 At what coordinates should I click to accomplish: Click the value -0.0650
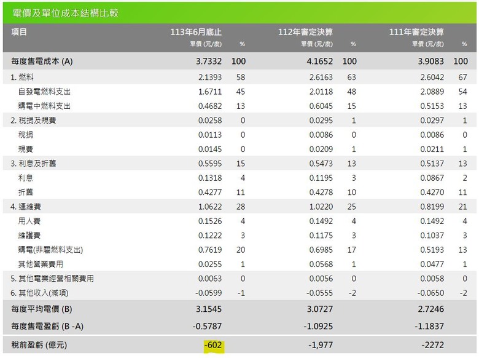[430, 293]
